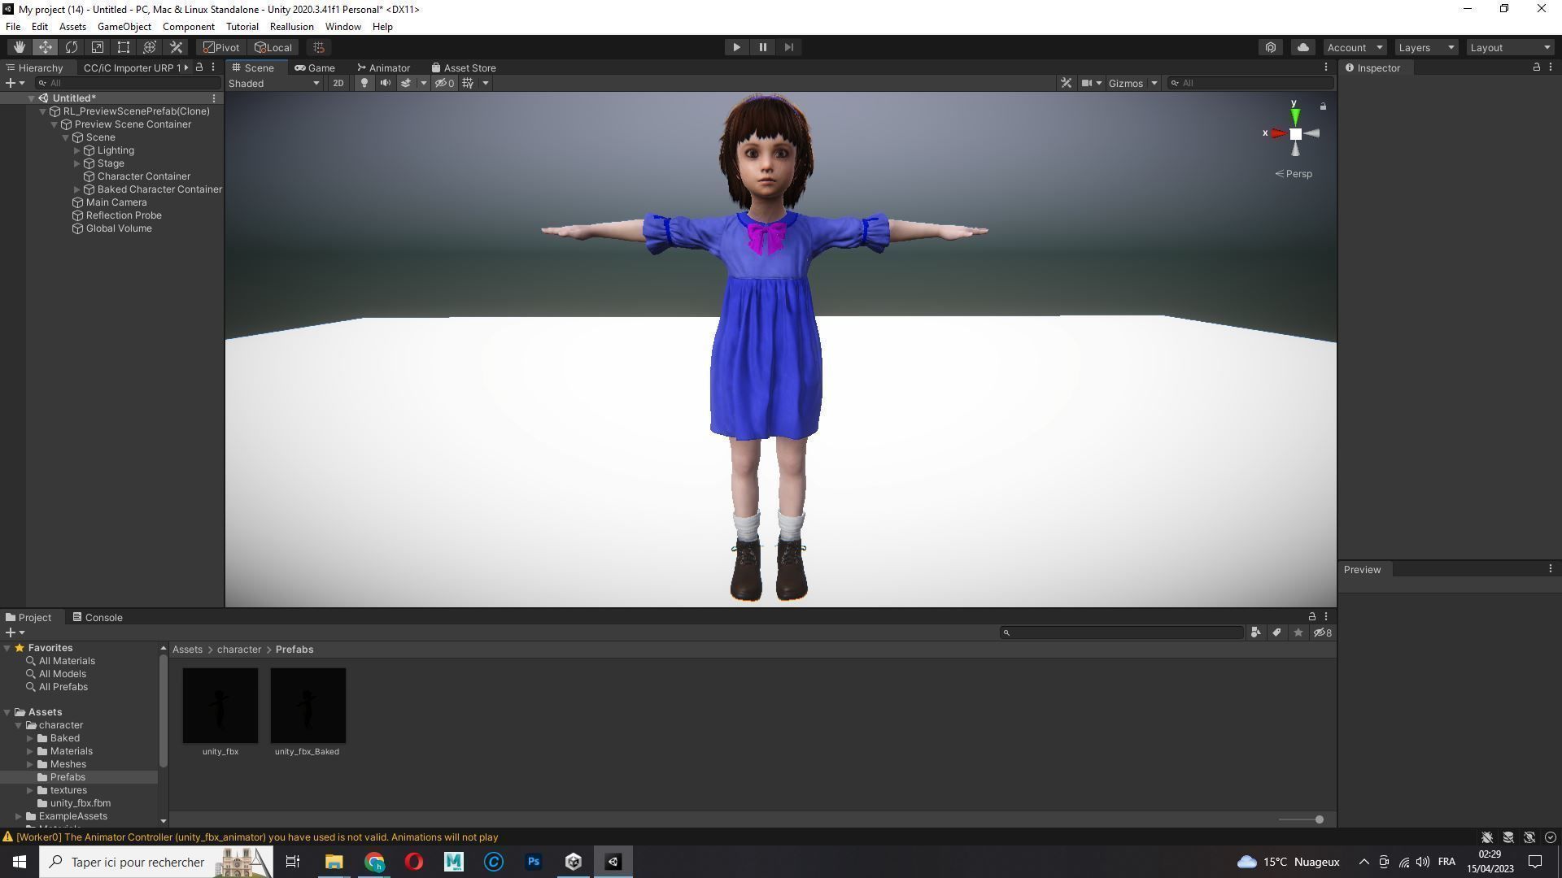Open Photoshop from taskbar
This screenshot has height=878, width=1562.
[x=534, y=862]
